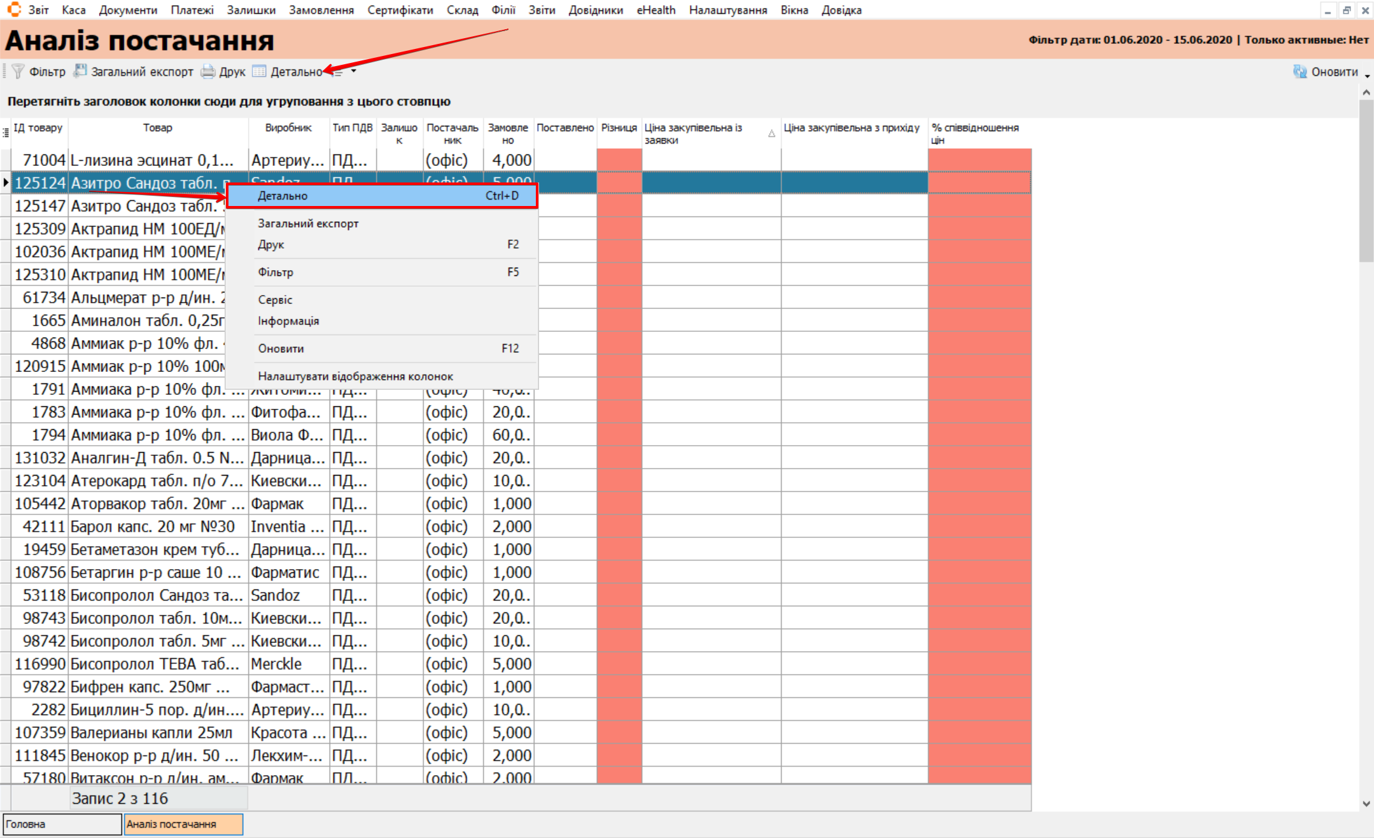Click the Фільтр funnel icon in toolbar

[x=18, y=72]
